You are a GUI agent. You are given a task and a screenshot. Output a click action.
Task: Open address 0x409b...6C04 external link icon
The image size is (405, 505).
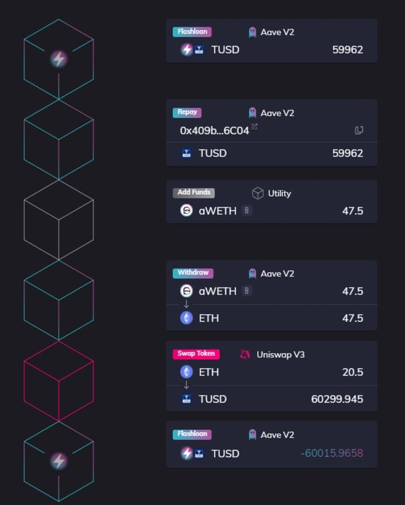[x=254, y=127]
